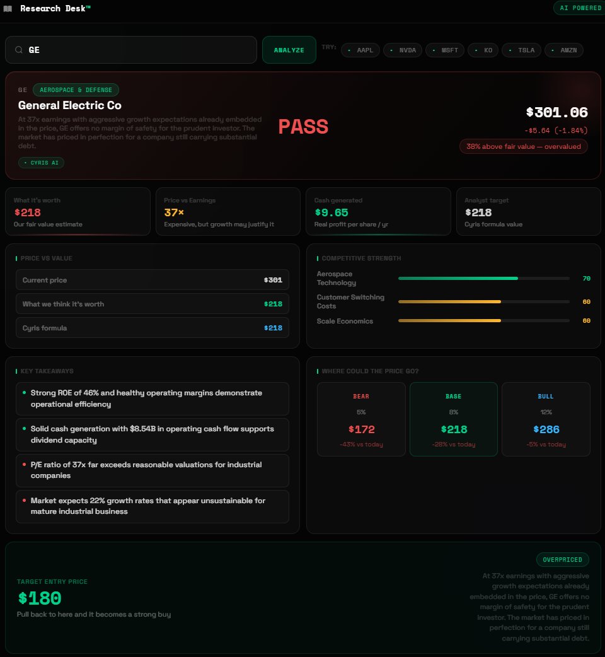Click the Scale Economics strength bar

[x=484, y=320]
